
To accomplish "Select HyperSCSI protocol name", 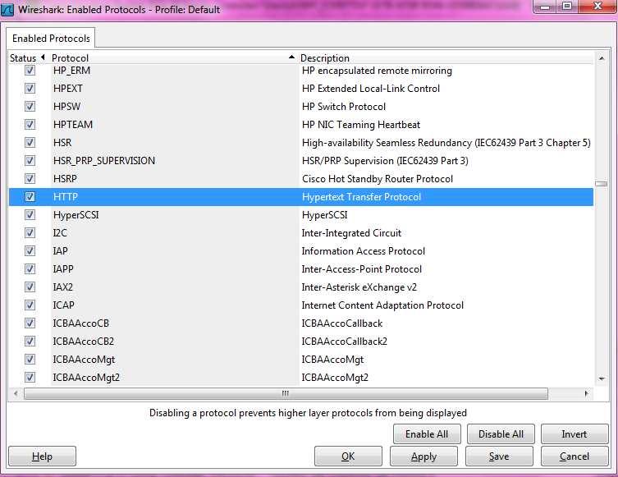I will point(76,215).
